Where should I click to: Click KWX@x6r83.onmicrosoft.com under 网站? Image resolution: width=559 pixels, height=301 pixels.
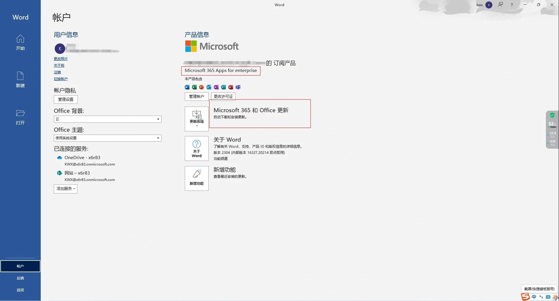(90, 180)
